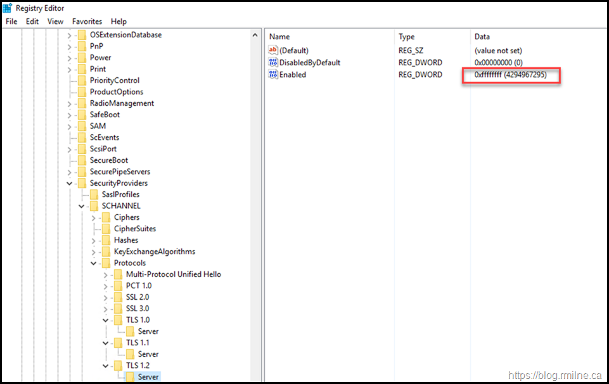This screenshot has height=384, width=609.
Task: Expand the PCT 1.0 key
Action: click(106, 286)
